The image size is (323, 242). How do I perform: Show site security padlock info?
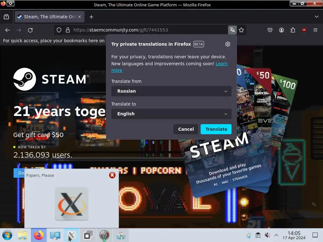click(68, 30)
